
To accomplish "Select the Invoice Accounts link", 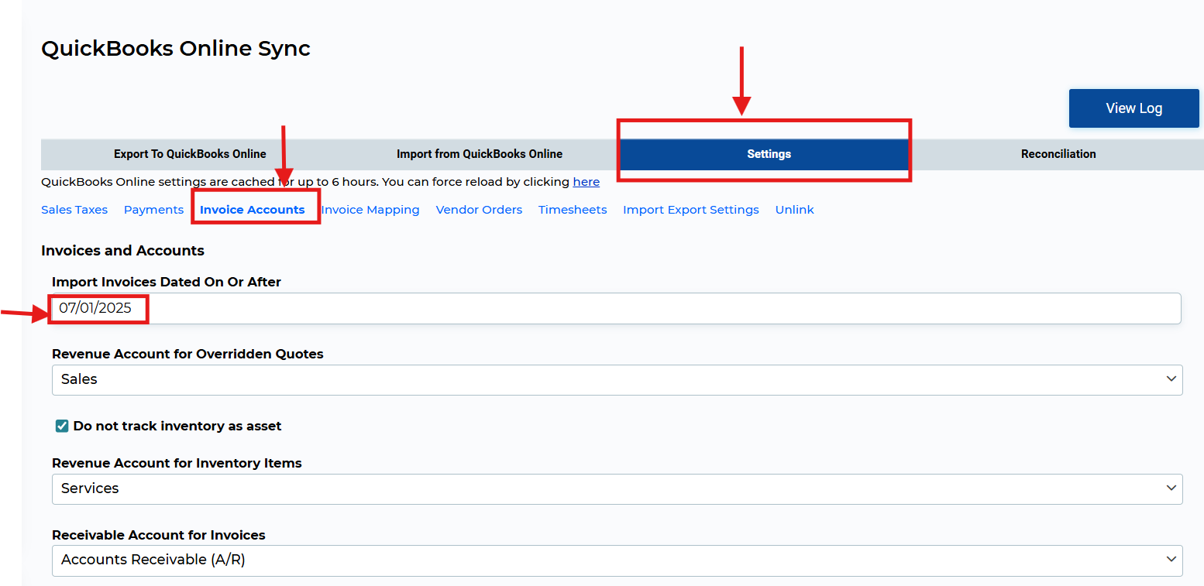I will pyautogui.click(x=253, y=210).
